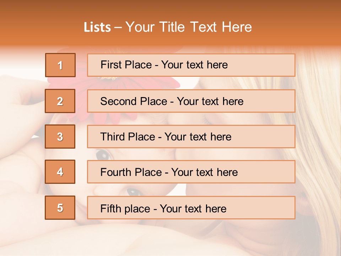The image size is (341, 256).
Task: Click the Third Place text bar
Action: click(191, 137)
